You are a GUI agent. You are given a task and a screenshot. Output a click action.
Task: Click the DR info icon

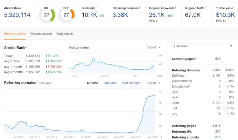pos(69,7)
